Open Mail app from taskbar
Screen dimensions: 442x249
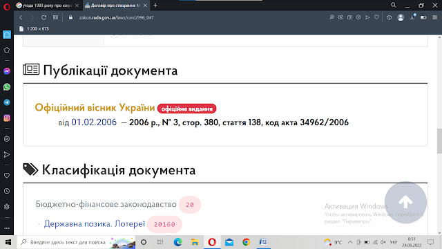(229, 242)
